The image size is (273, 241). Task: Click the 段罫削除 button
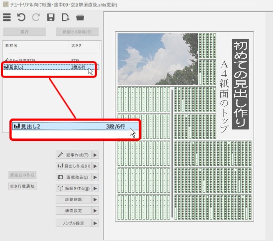pos(74,200)
